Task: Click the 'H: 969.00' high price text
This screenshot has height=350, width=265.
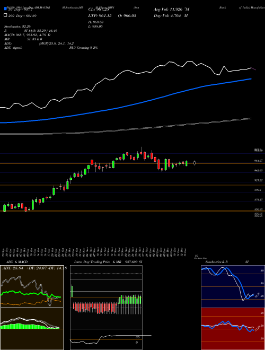Action: 96,22
